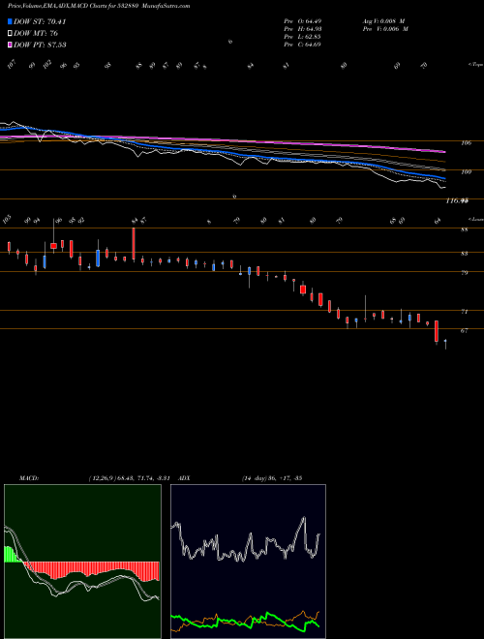Viewport: 484px width, 639px height.
Task: Click the ADX (14 day) parameter values
Action: tap(271, 477)
